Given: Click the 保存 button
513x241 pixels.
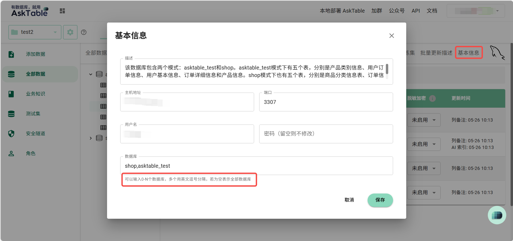Looking at the screenshot, I should 380,200.
